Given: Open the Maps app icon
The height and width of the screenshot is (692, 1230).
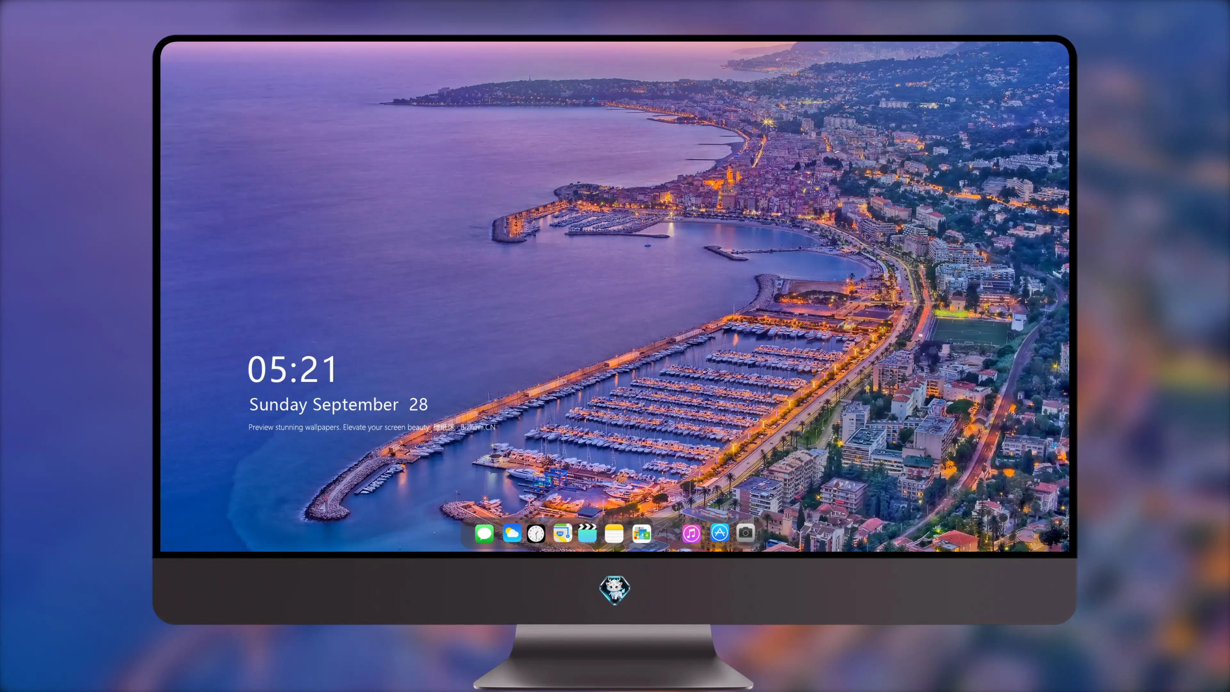Looking at the screenshot, I should point(562,533).
